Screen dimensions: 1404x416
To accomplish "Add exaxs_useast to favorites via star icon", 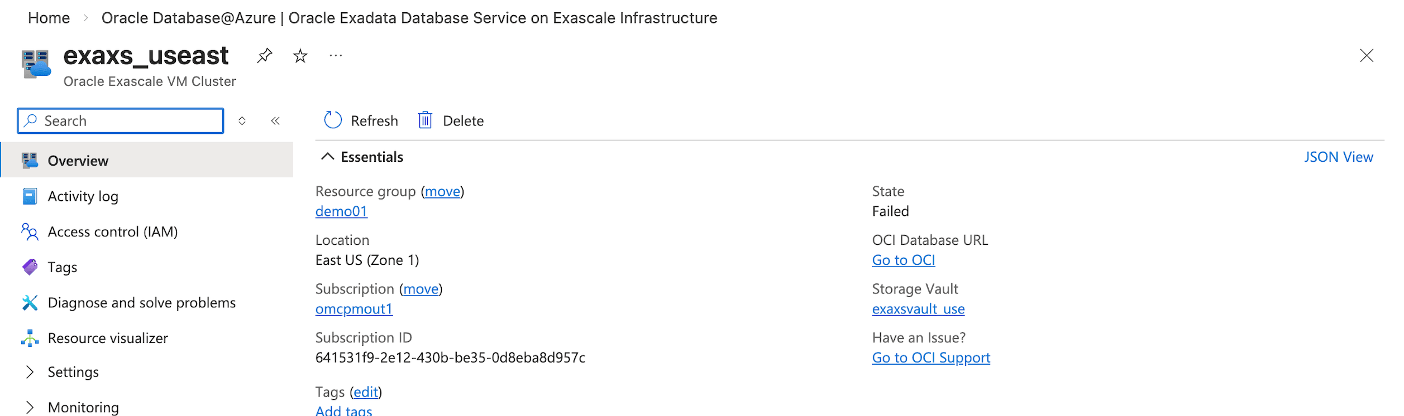I will tap(299, 56).
